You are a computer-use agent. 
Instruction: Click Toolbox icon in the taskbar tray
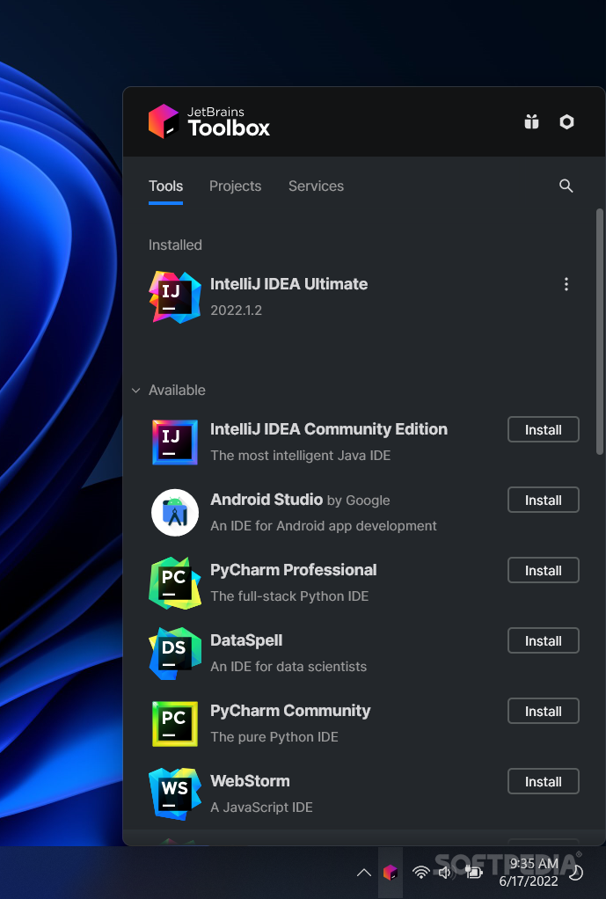[x=391, y=873]
